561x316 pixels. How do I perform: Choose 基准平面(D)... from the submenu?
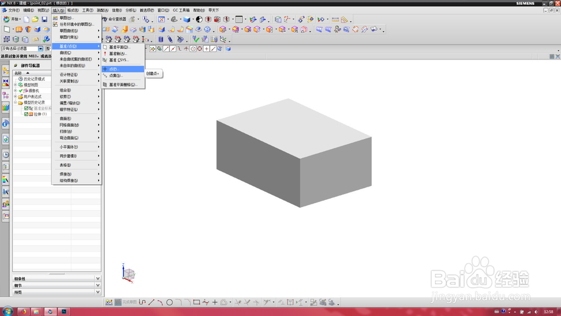click(x=123, y=47)
